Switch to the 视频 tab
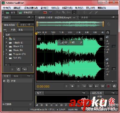This screenshot has width=120, height=113. pos(16,76)
